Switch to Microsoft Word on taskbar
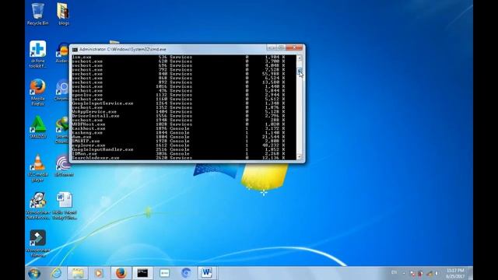The width and height of the screenshot is (498, 280). coord(207,273)
